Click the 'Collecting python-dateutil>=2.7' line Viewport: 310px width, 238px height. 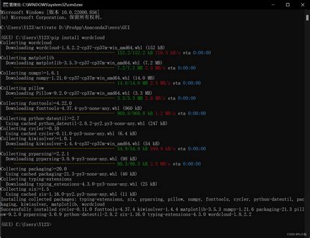[40, 118]
